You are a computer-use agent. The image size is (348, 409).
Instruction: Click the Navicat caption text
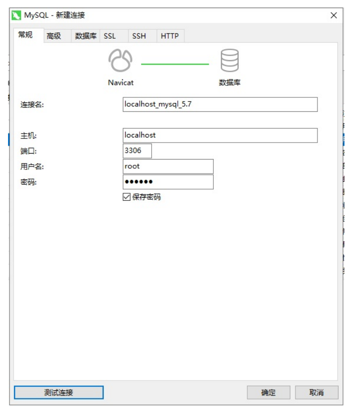pyautogui.click(x=121, y=83)
